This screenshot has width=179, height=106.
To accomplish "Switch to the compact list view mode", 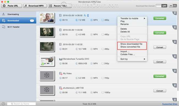I will click(175, 6).
